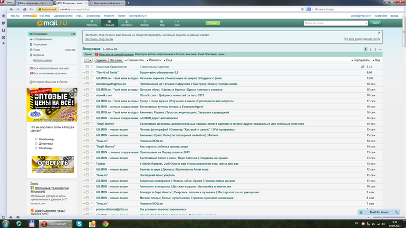Open the Файлы section icon

144,23
